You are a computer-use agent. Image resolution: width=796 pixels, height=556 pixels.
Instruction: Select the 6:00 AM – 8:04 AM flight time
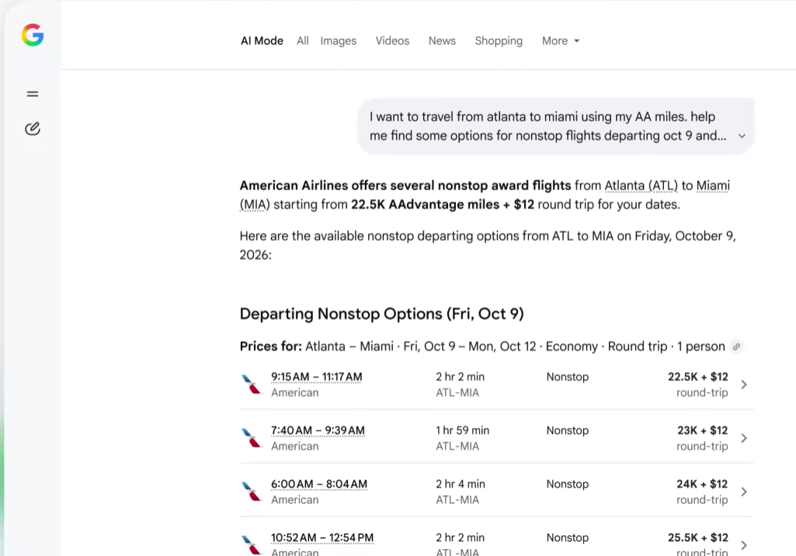point(319,484)
